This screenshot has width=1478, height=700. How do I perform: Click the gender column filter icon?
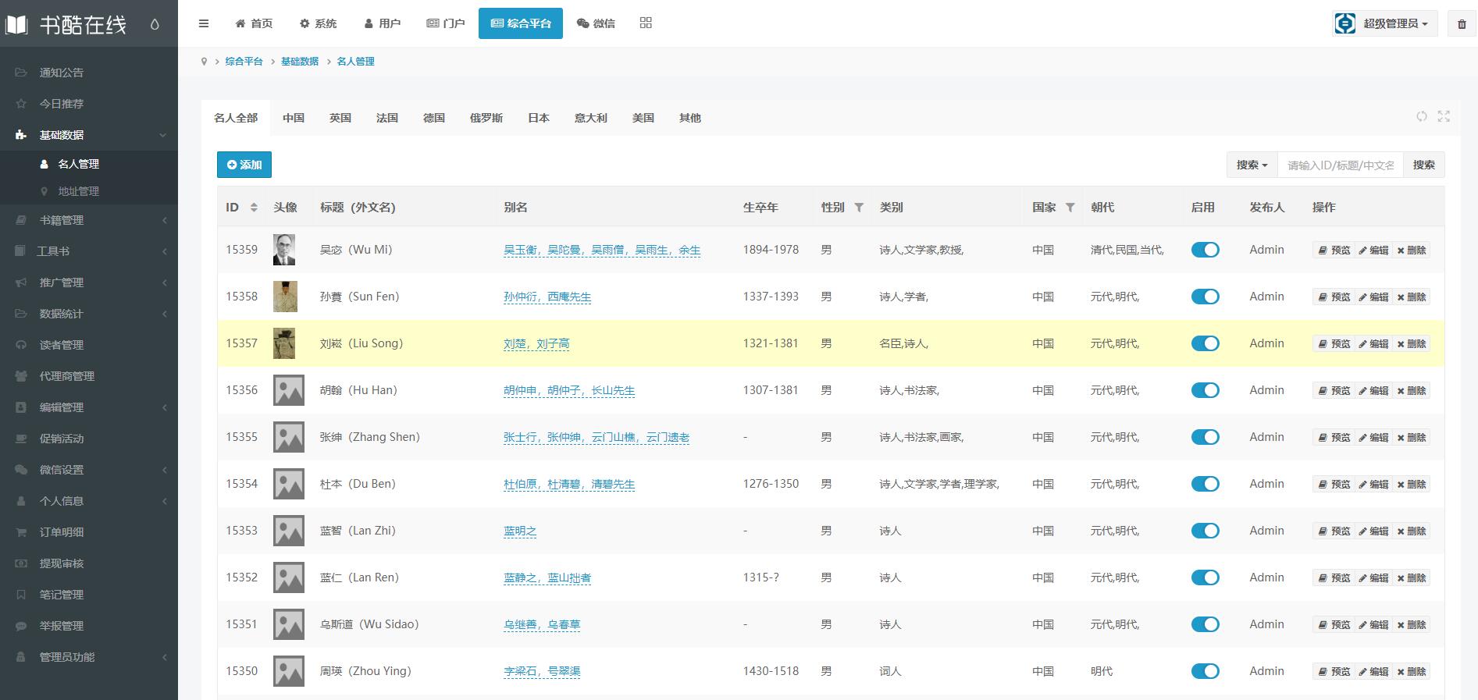point(859,208)
